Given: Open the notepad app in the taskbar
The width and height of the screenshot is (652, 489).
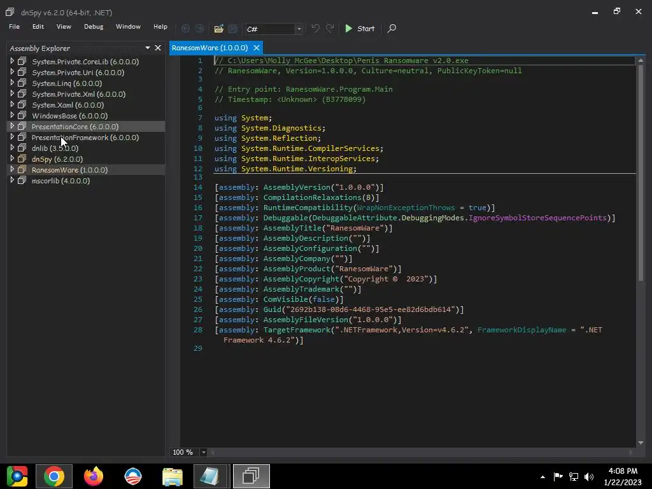Looking at the screenshot, I should click(x=209, y=476).
